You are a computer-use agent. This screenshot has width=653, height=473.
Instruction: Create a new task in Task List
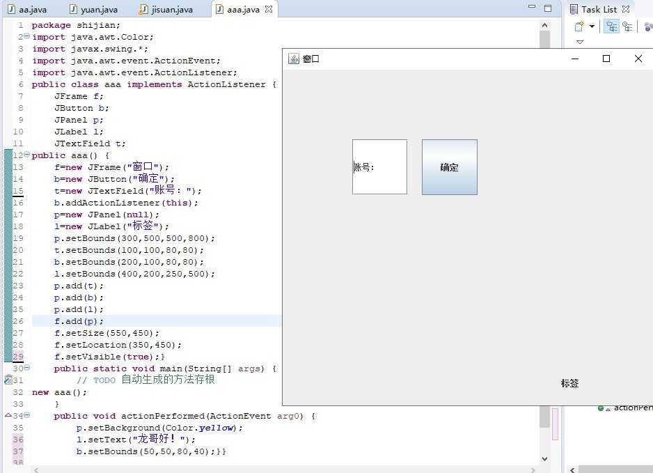click(579, 26)
